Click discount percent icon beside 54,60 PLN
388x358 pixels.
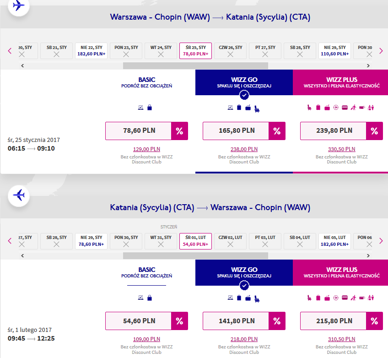[x=179, y=321]
